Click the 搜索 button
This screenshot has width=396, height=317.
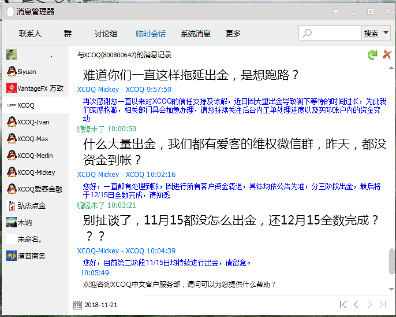371,34
